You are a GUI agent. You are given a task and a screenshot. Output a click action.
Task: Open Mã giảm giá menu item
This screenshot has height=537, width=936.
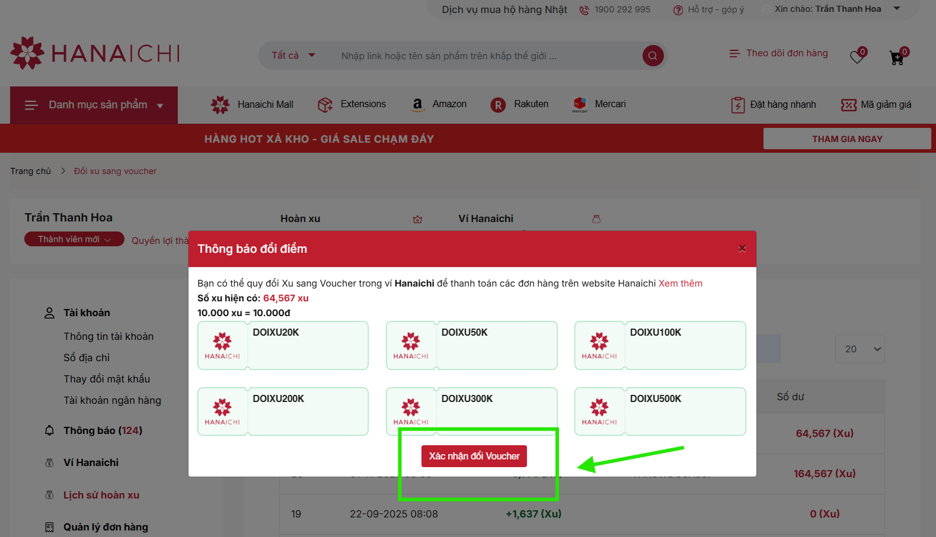tap(876, 105)
